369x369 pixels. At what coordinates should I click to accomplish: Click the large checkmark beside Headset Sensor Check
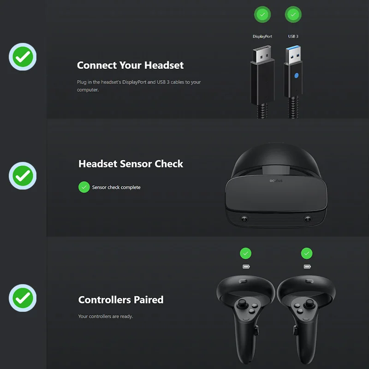tap(23, 176)
